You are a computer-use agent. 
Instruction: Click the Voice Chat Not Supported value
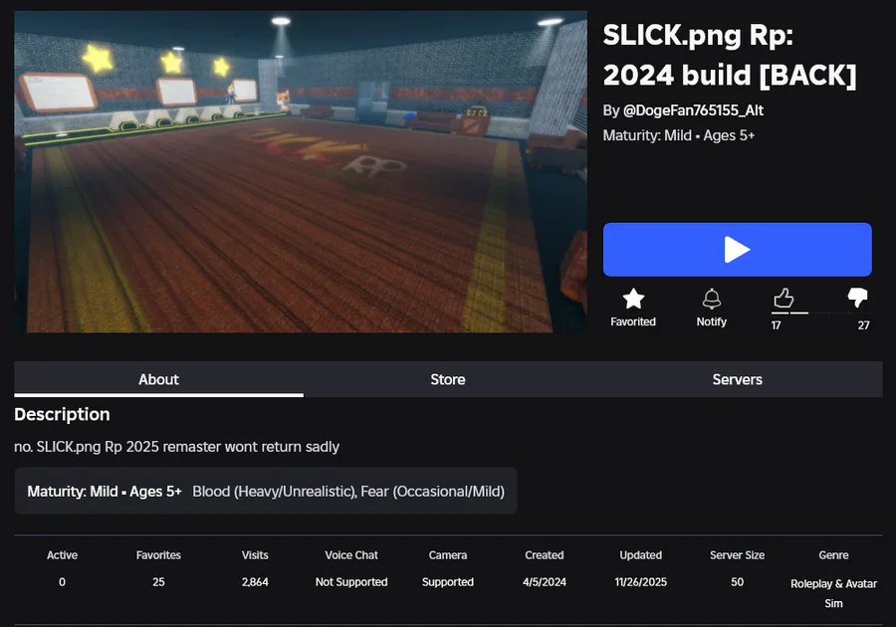351,582
